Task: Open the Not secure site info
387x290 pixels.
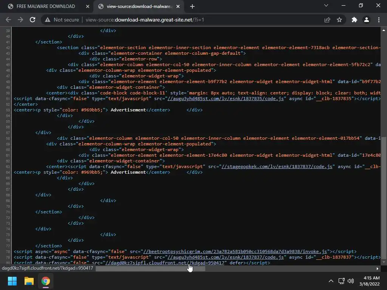Action: pos(62,20)
